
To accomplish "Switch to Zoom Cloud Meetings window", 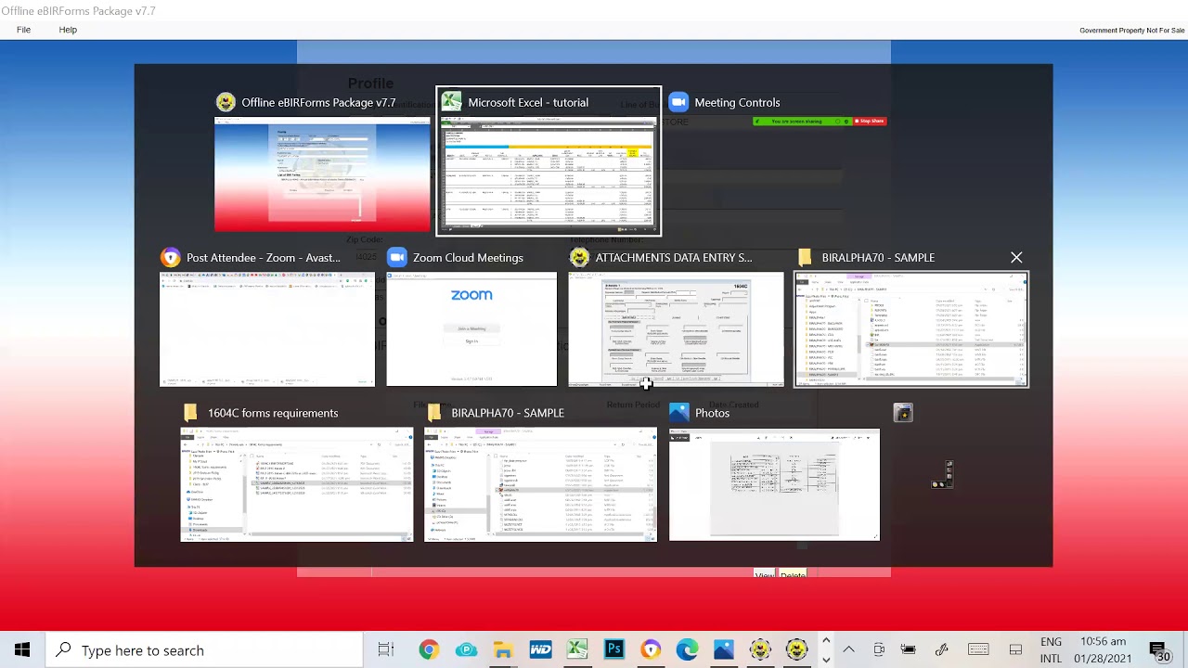I will 471,329.
